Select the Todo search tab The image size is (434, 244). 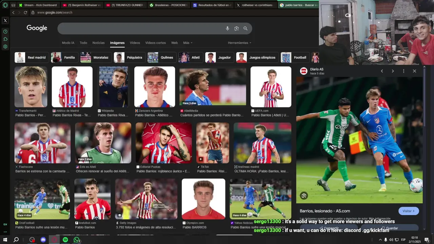point(83,43)
